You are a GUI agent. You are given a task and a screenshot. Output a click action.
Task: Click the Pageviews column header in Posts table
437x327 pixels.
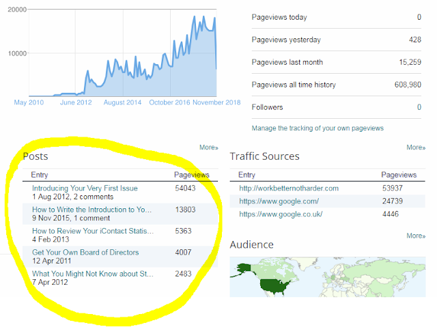(x=192, y=175)
